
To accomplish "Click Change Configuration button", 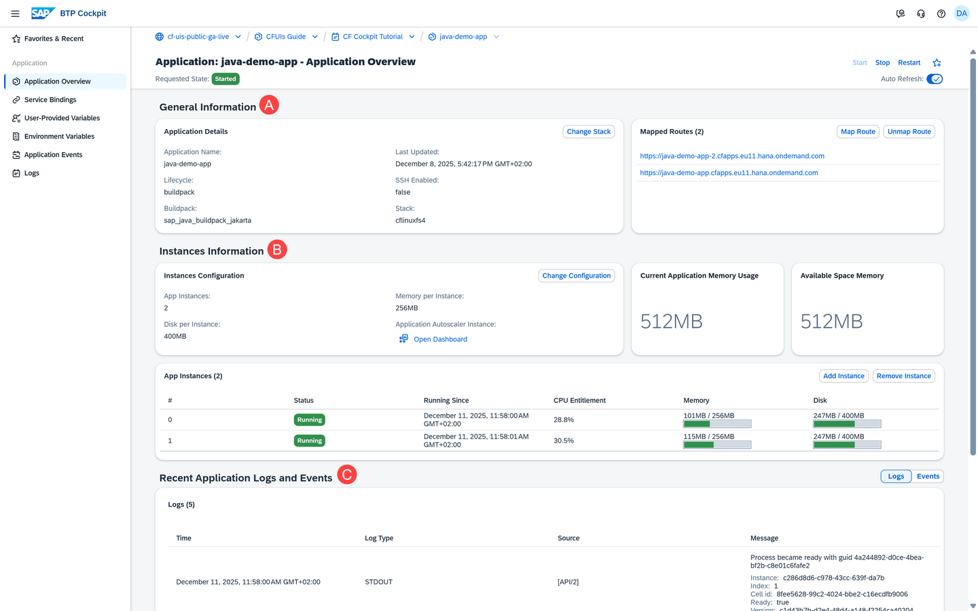I will (576, 276).
